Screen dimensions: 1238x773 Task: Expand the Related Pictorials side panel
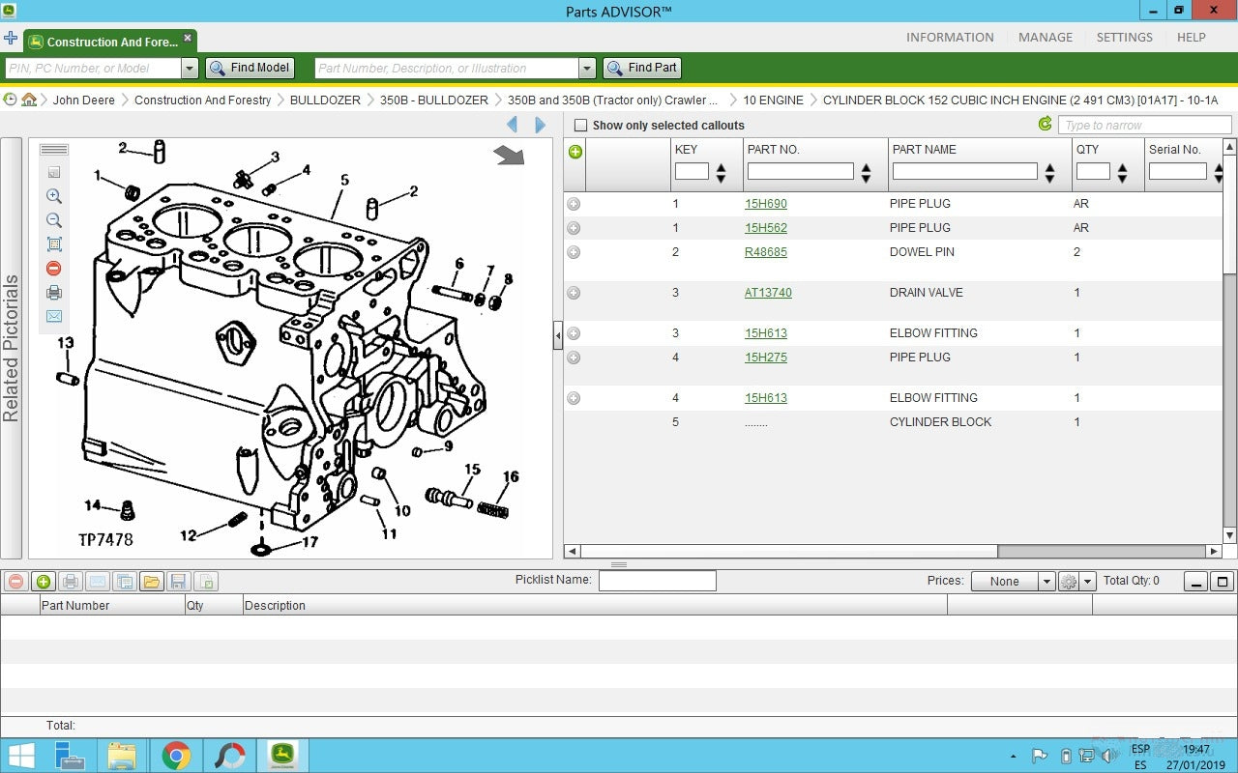[11, 348]
